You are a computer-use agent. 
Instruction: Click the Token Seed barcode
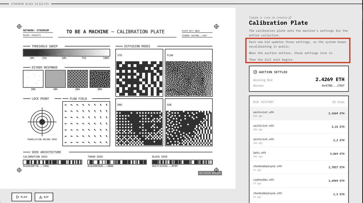[x=117, y=162]
